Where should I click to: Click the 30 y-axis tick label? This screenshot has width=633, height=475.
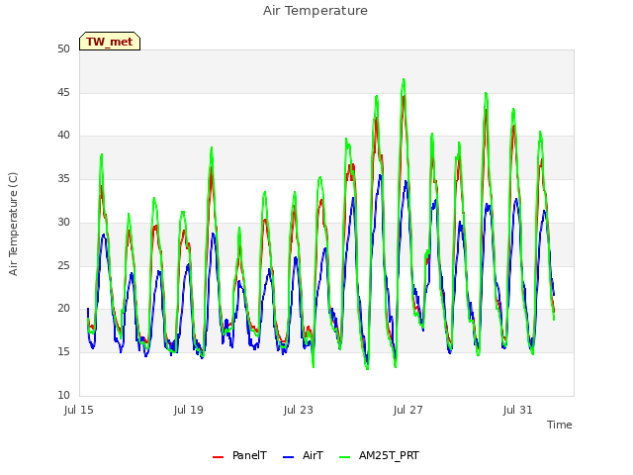(63, 222)
